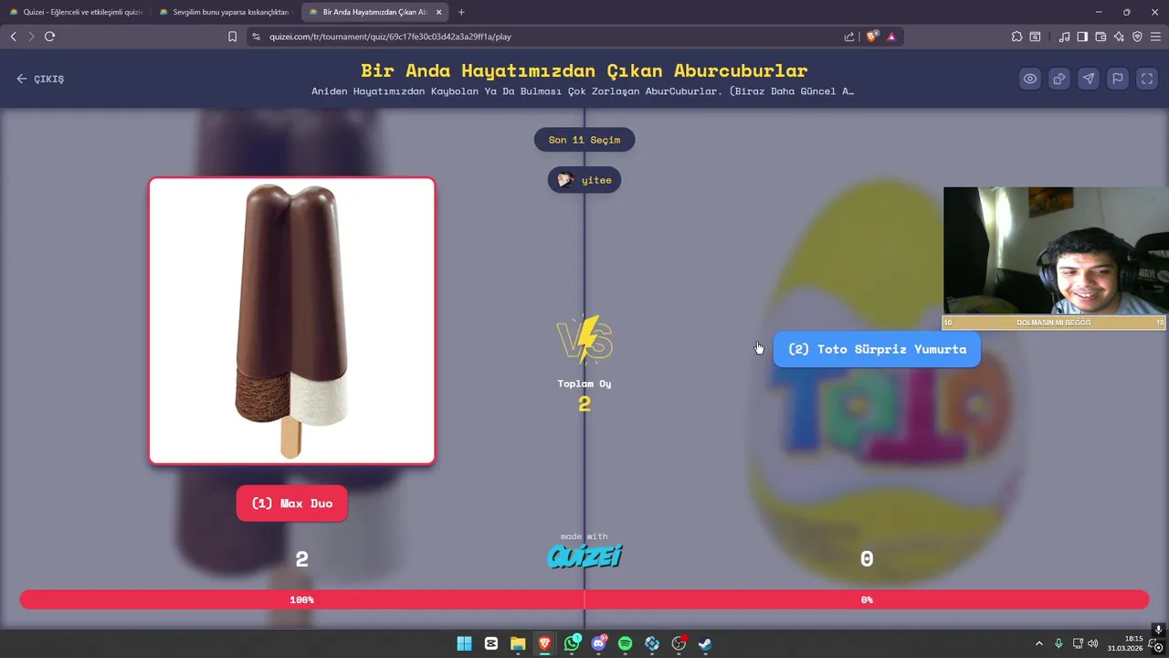Vote for (1) Max Duo button
The width and height of the screenshot is (1169, 658).
tap(292, 504)
